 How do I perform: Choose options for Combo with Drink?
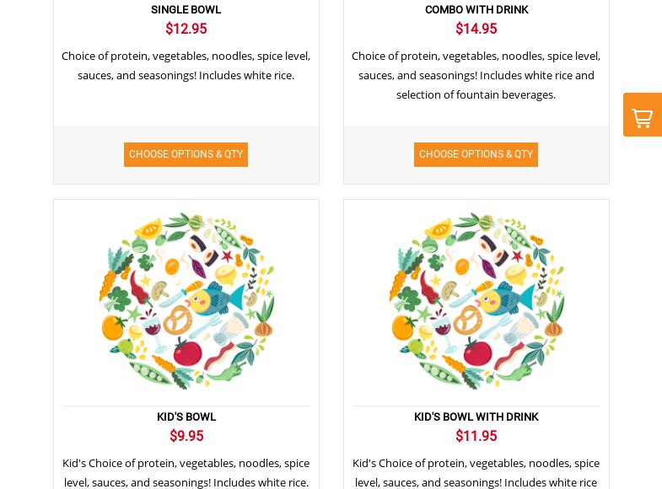476,154
